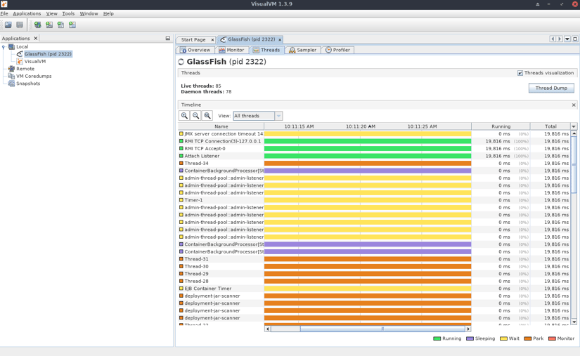Select VisualVM in Applications tree

click(x=35, y=61)
